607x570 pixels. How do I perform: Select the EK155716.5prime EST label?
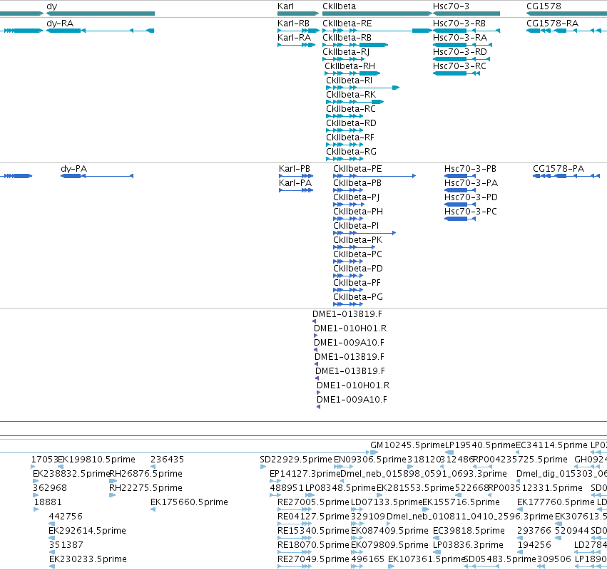point(461,502)
